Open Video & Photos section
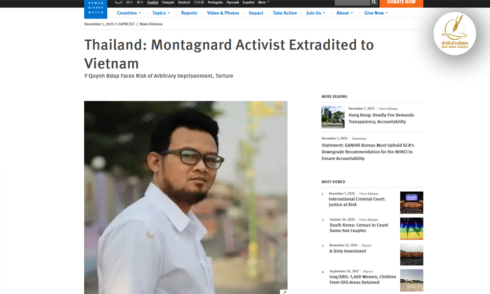This screenshot has width=490, height=294. (x=223, y=13)
